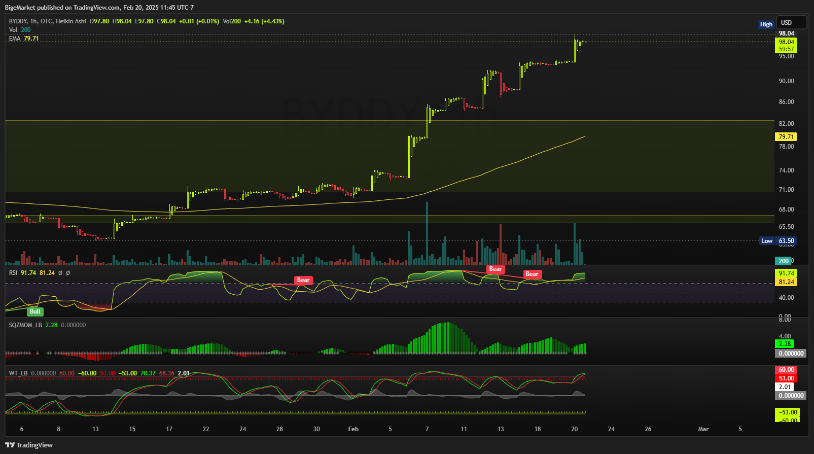Click the 74.00 price axis label

click(x=786, y=170)
